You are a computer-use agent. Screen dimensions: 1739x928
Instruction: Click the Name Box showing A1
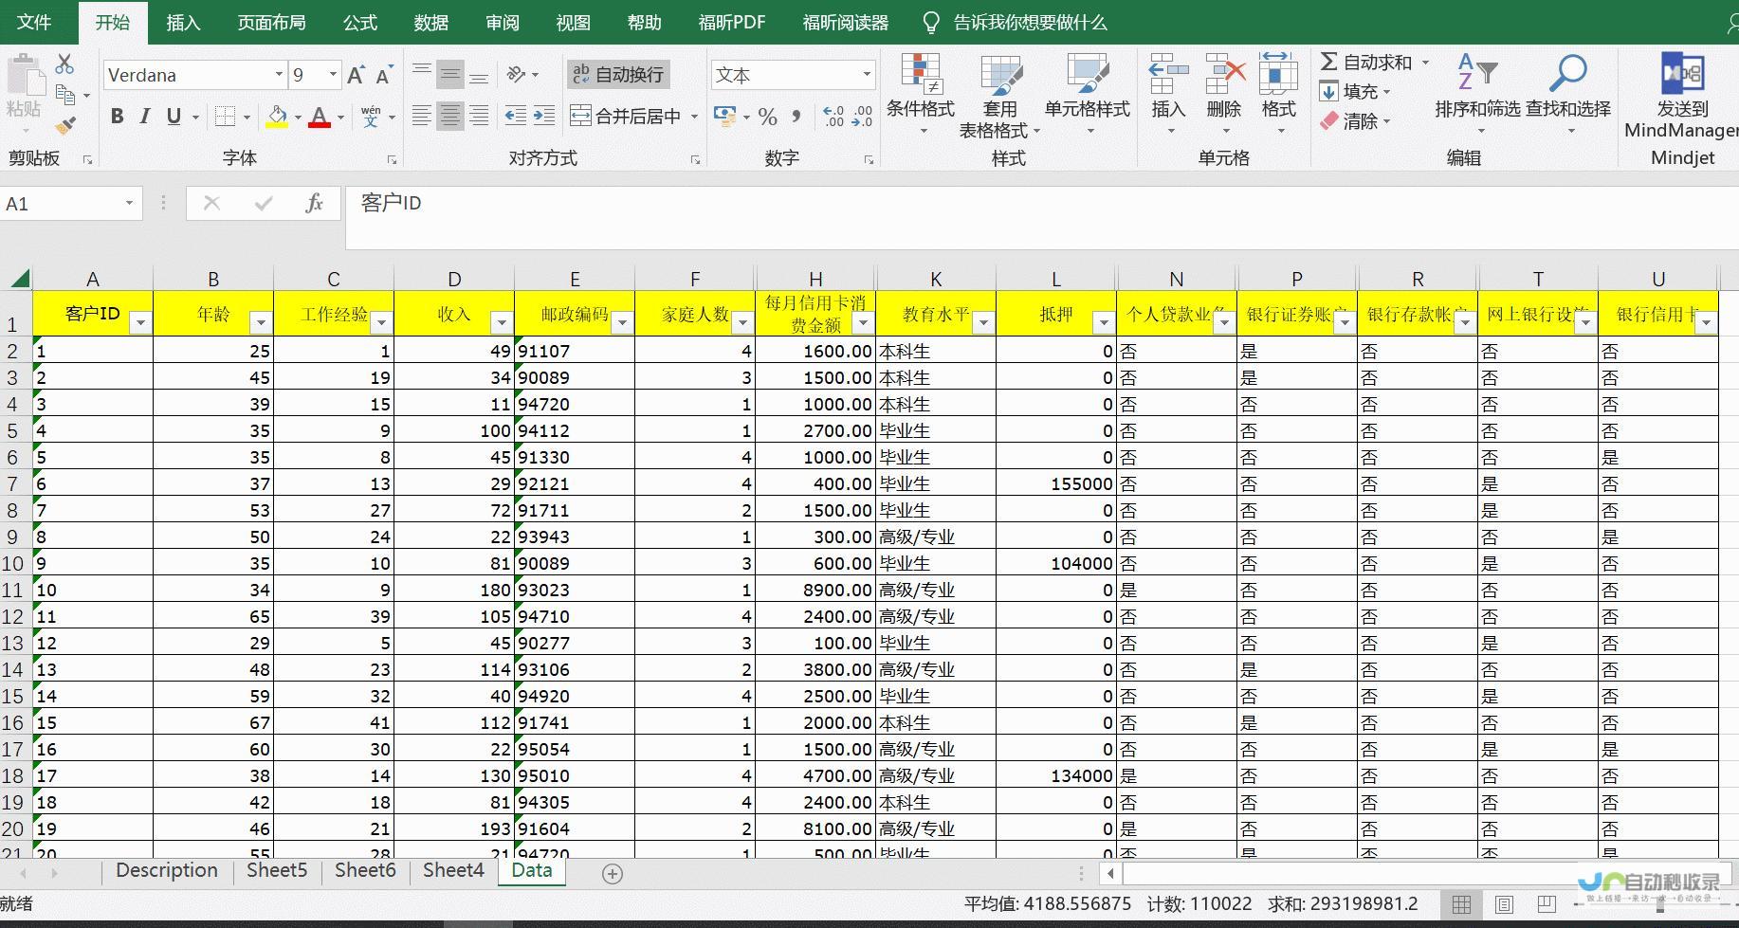click(62, 203)
